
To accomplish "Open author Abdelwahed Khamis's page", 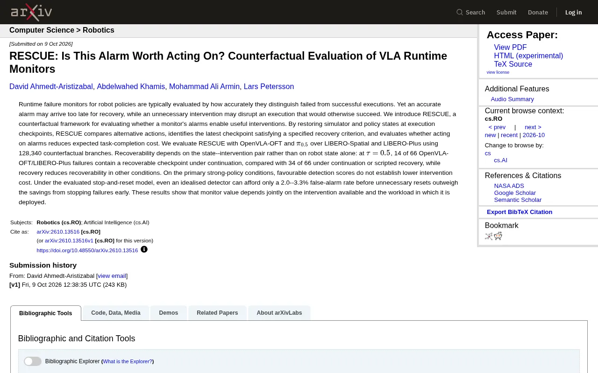I will point(131,87).
